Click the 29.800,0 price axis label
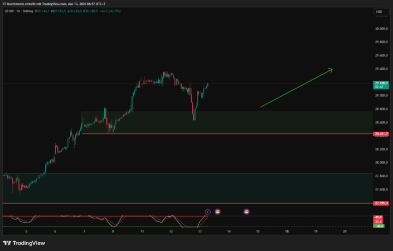Screen dimensions: 393x251 pos(381,42)
